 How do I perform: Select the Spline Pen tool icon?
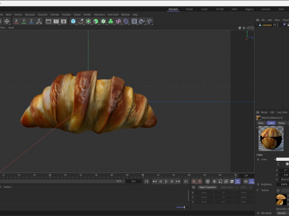81,21
